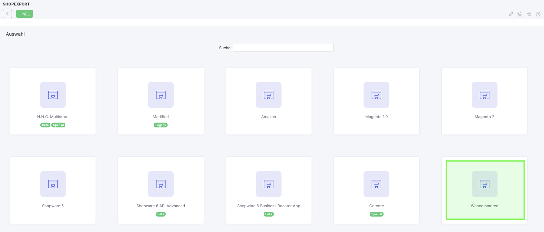Click the back arrow button
The width and height of the screenshot is (544, 232).
click(7, 14)
